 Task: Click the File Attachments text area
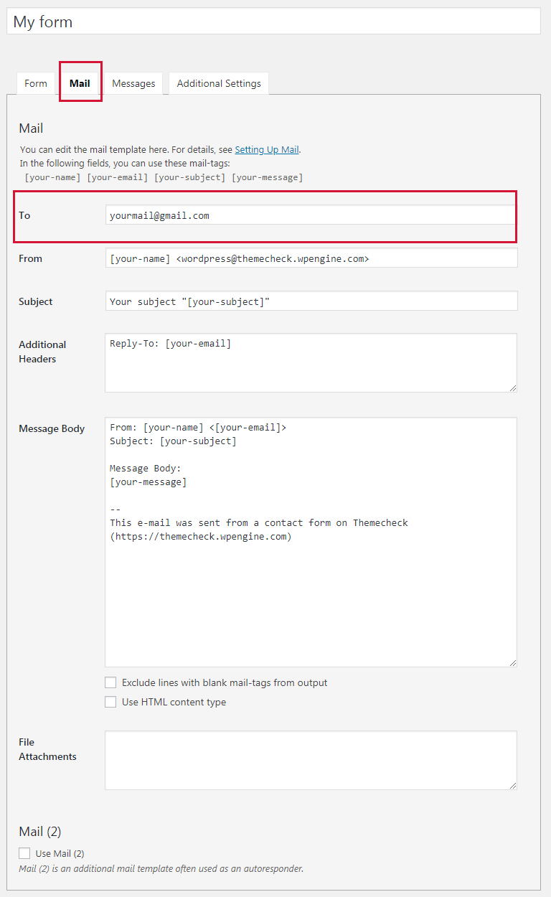pyautogui.click(x=310, y=760)
